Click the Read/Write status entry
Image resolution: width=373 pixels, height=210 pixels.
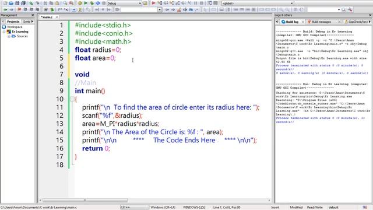(315, 208)
